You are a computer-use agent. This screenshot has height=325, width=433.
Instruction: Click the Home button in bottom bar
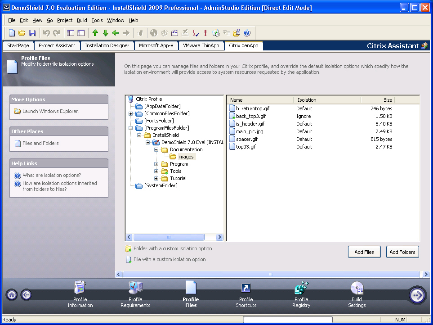click(12, 295)
